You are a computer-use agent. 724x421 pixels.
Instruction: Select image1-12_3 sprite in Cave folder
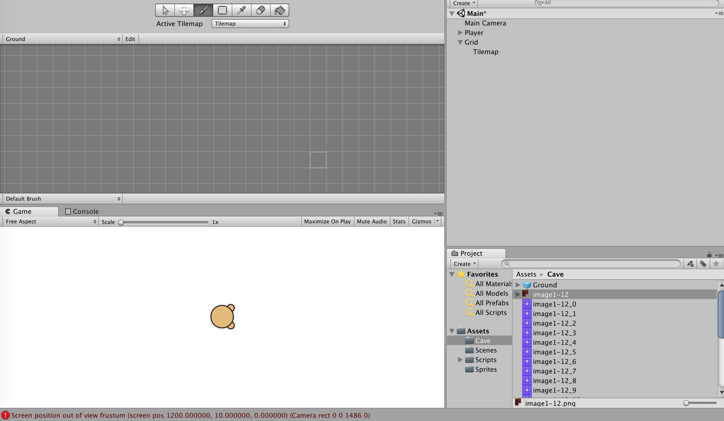click(x=554, y=333)
